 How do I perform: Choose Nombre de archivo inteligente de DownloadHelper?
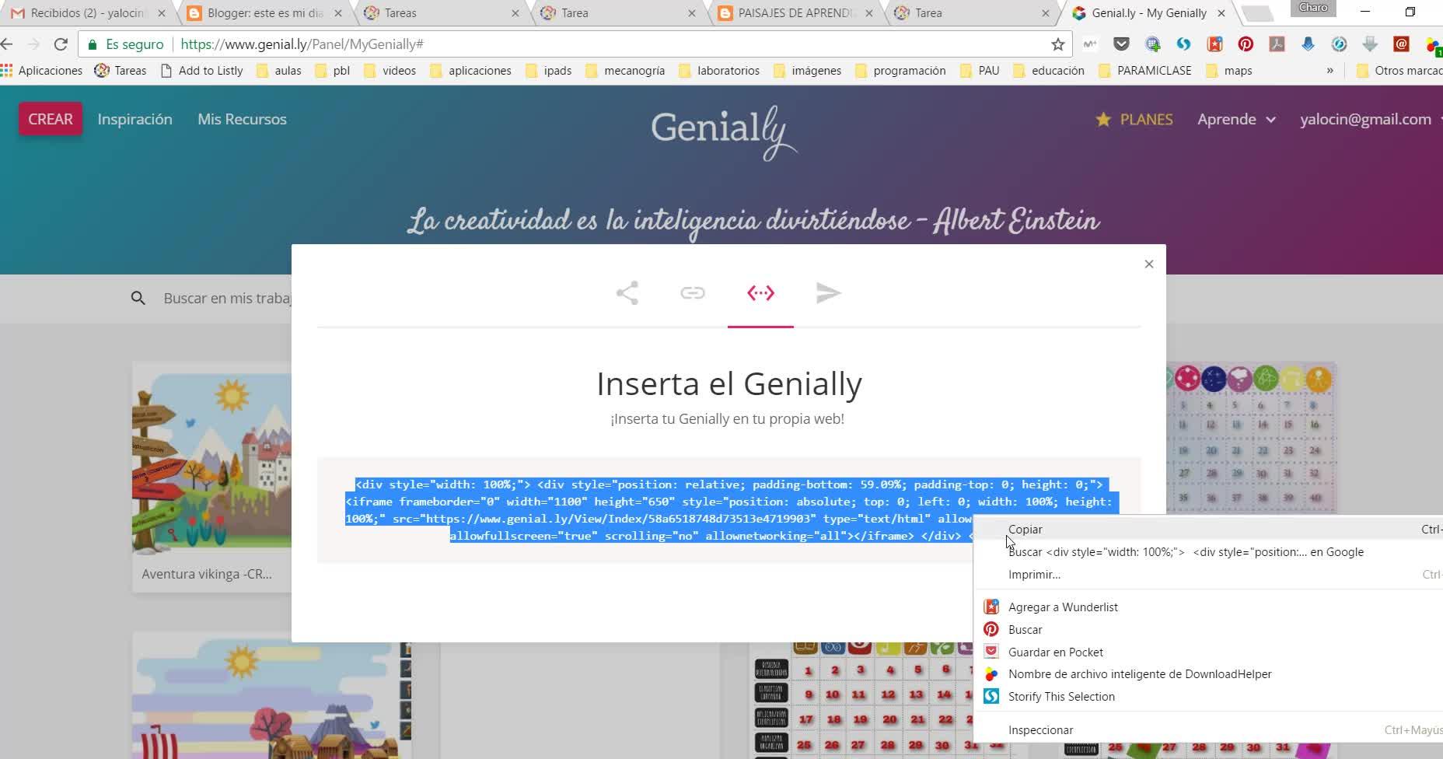[1208, 674]
